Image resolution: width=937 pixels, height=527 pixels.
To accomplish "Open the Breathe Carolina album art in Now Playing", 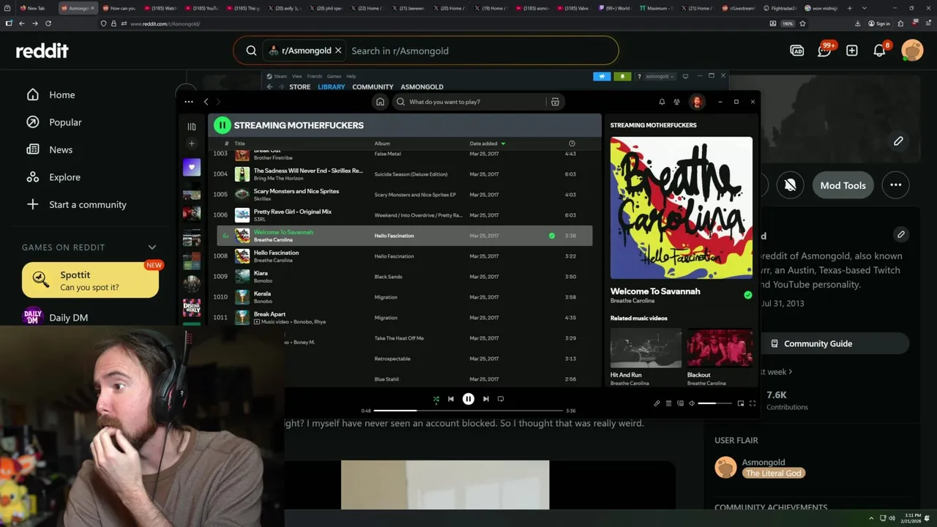I will [681, 208].
